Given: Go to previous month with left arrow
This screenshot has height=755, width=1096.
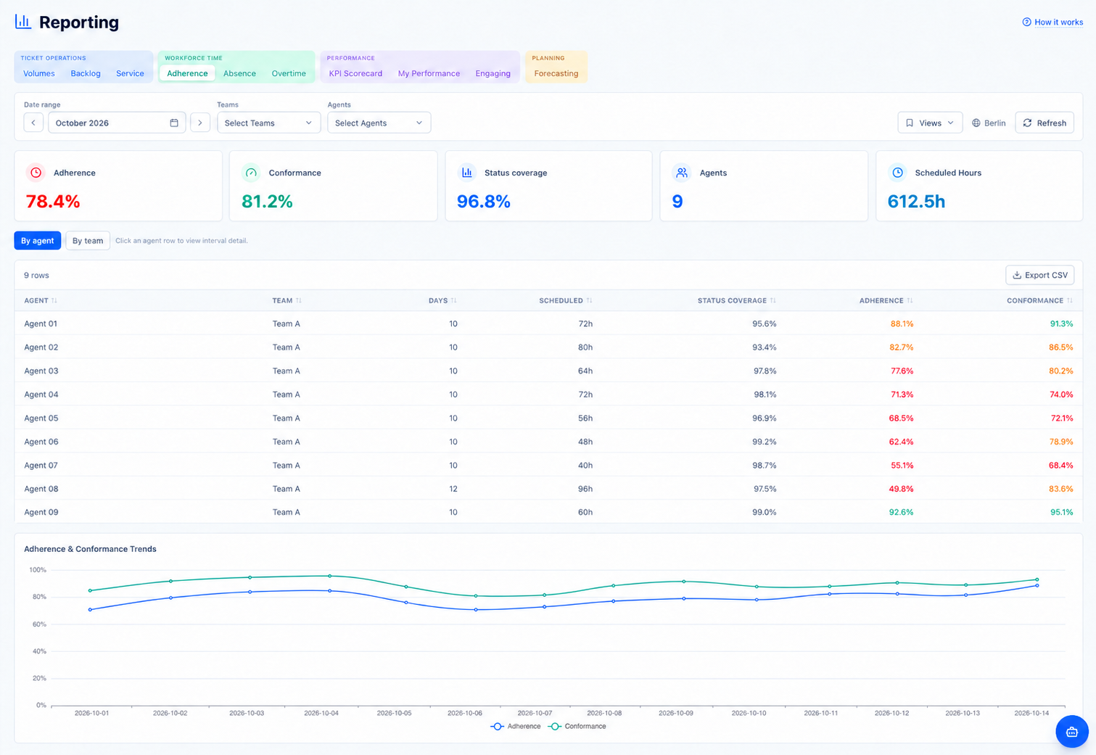Looking at the screenshot, I should (33, 123).
